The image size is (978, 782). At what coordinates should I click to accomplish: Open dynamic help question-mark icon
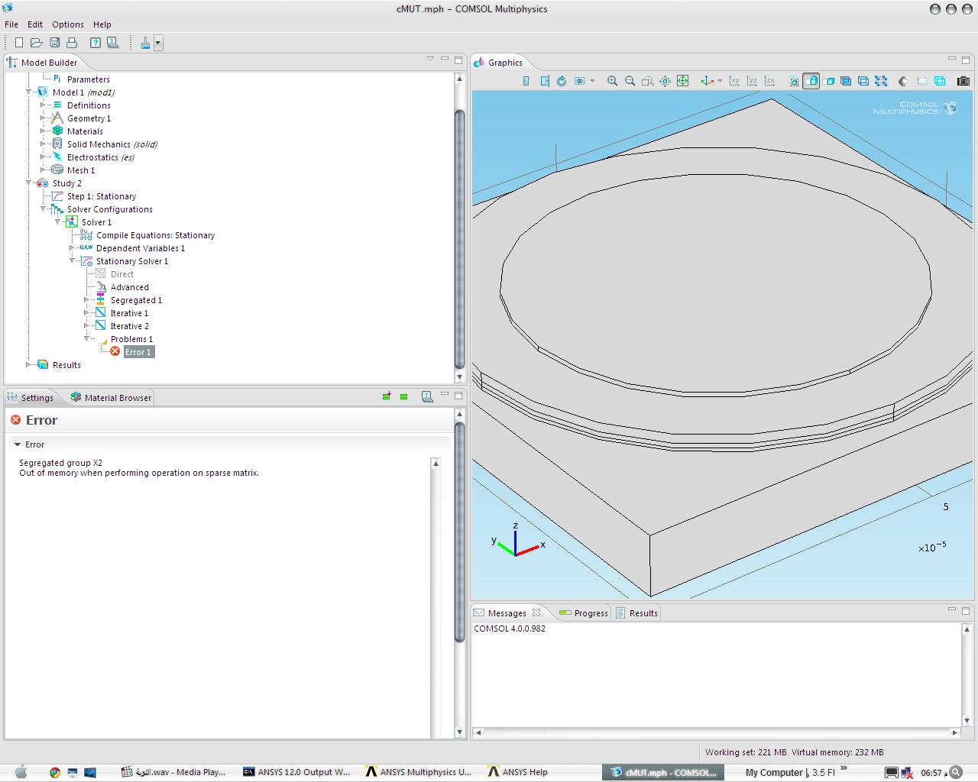pos(96,43)
